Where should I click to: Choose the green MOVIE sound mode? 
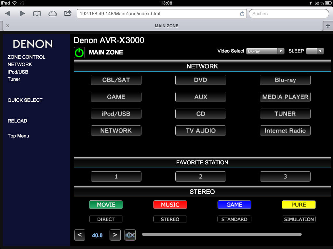click(106, 205)
